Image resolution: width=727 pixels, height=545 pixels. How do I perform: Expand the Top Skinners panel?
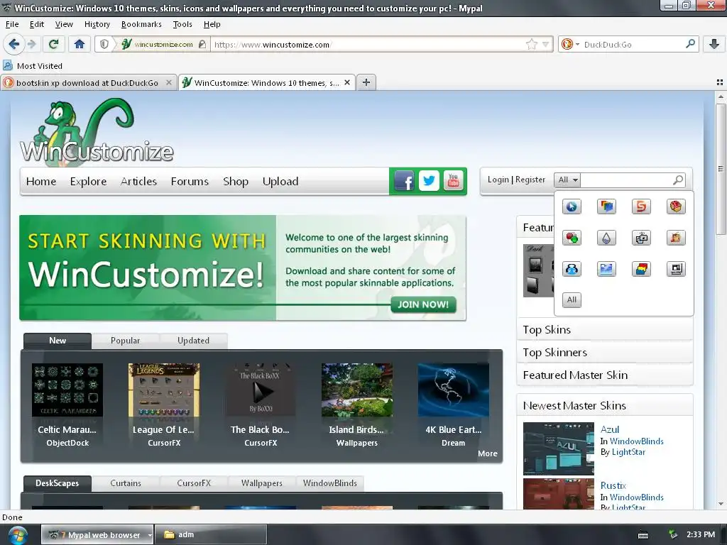(605, 352)
